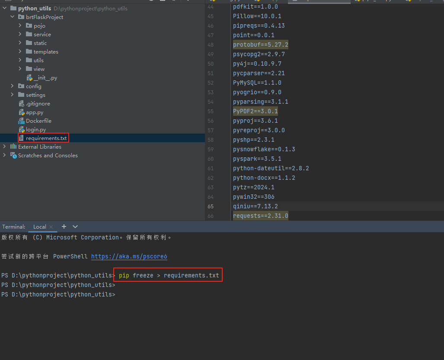Open the https://aka.ms/pscore6 link
The width and height of the screenshot is (444, 360).
tap(129, 256)
